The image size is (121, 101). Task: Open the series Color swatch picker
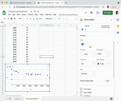click(x=84, y=44)
